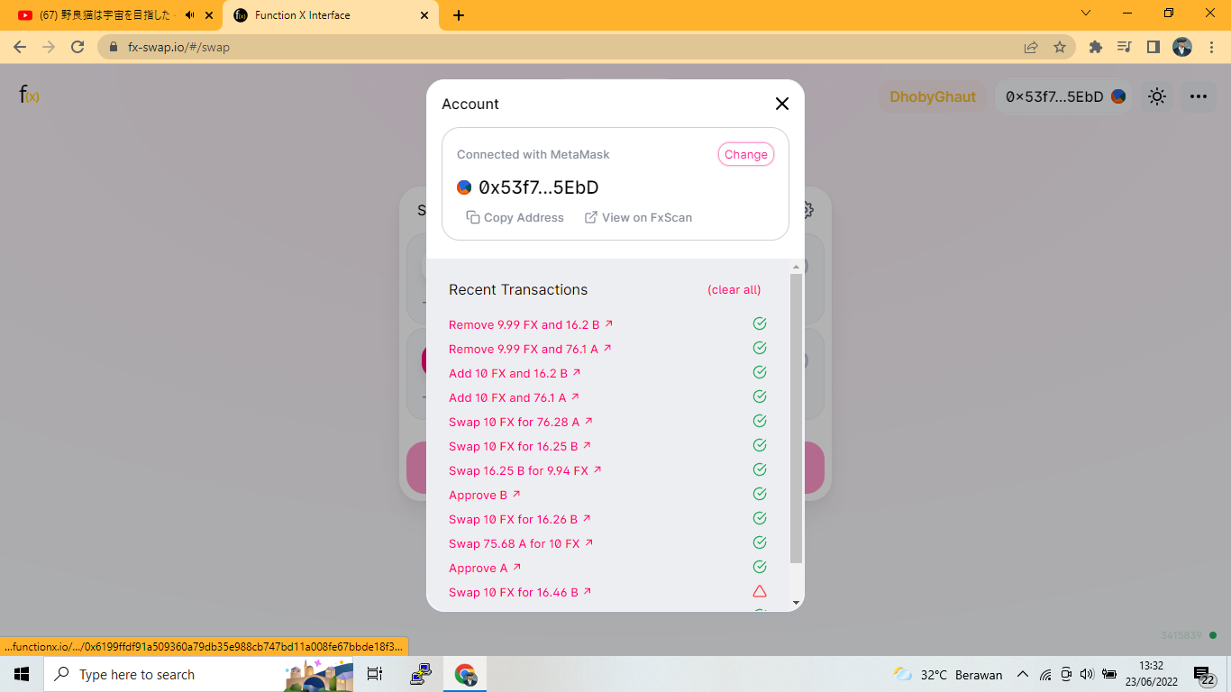Click the failed transaction warning triangle icon
The width and height of the screenshot is (1231, 692).
tap(760, 591)
